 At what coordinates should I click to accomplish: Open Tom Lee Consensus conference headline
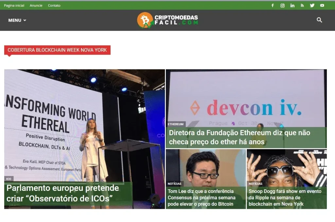click(202, 198)
